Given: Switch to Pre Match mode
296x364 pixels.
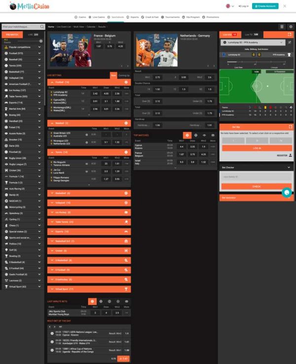Looking at the screenshot, I should click(x=12, y=35).
